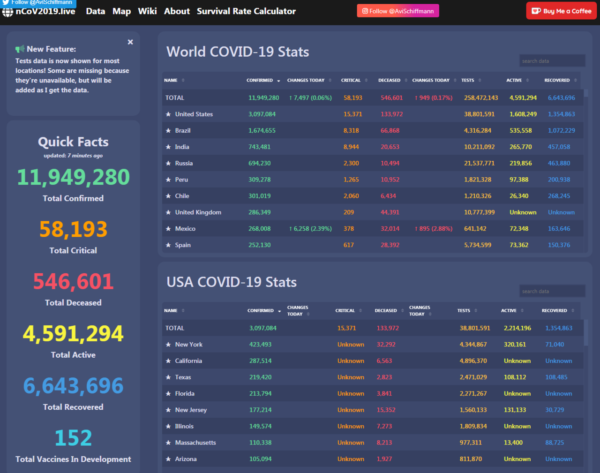The height and width of the screenshot is (473, 600).
Task: Click the megaphone icon beside New Feature
Action: (20, 49)
